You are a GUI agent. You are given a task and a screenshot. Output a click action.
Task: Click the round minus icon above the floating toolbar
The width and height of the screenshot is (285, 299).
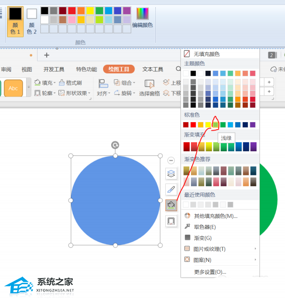[x=171, y=161]
